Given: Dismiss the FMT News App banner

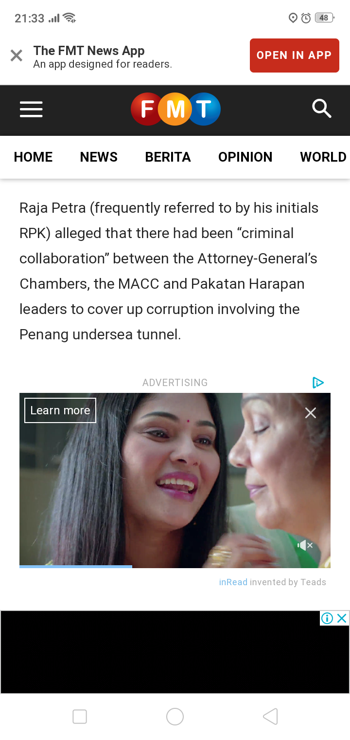Looking at the screenshot, I should pyautogui.click(x=17, y=55).
